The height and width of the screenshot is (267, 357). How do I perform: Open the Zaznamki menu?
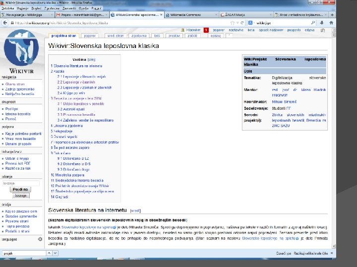69,8
